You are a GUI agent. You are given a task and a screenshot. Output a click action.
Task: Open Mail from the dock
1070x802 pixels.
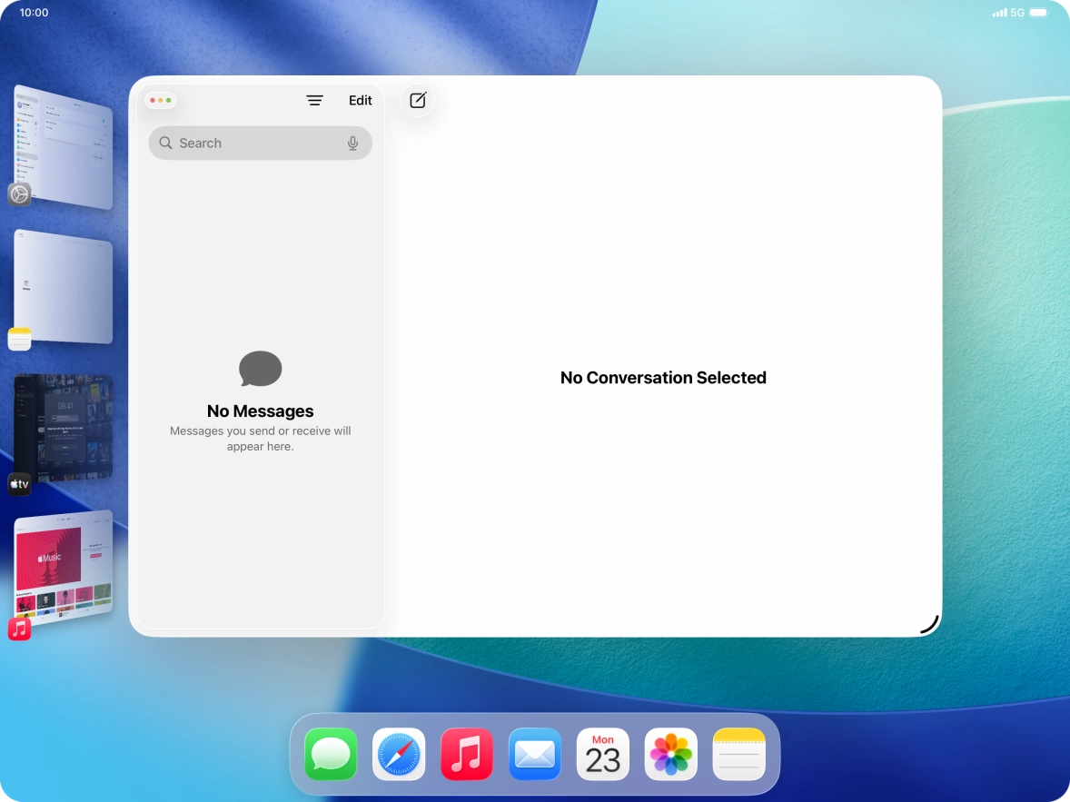[x=534, y=754]
